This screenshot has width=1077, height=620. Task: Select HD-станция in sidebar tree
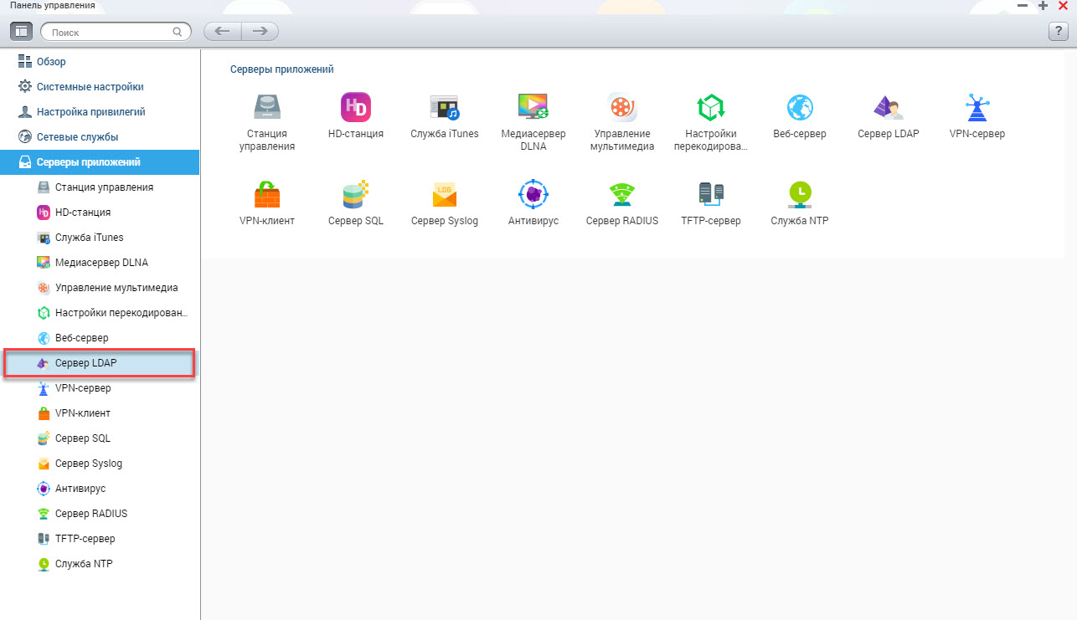point(100,213)
